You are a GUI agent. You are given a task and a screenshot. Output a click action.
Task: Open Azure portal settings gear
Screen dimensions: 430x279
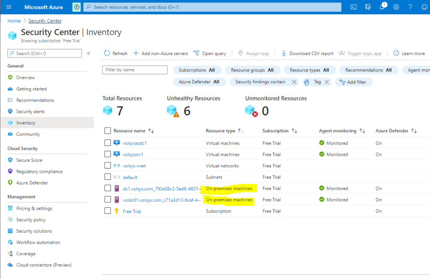pos(395,7)
